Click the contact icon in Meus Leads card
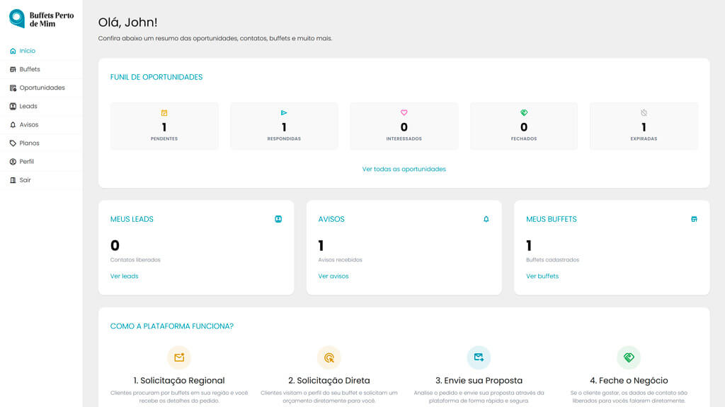Image resolution: width=725 pixels, height=407 pixels. [278, 219]
